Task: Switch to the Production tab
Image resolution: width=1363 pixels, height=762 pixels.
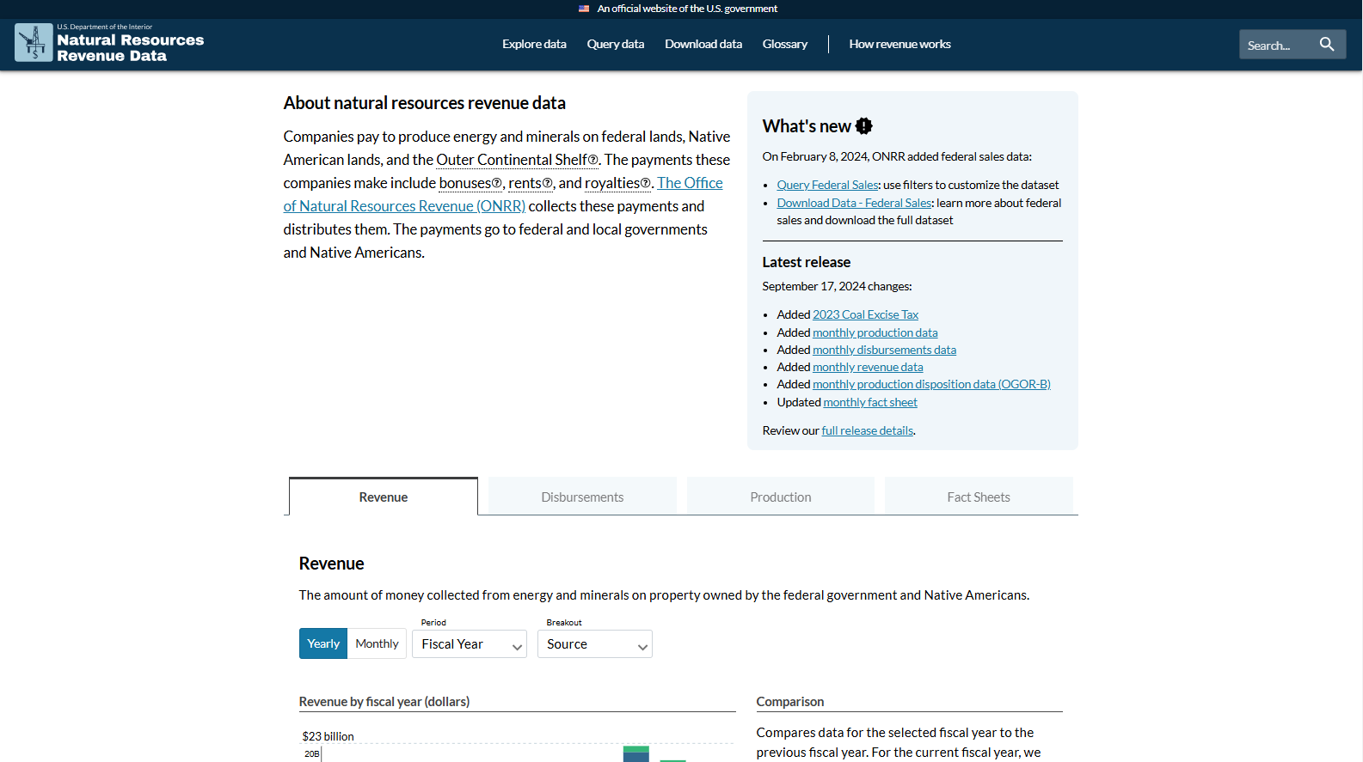Action: coord(780,497)
